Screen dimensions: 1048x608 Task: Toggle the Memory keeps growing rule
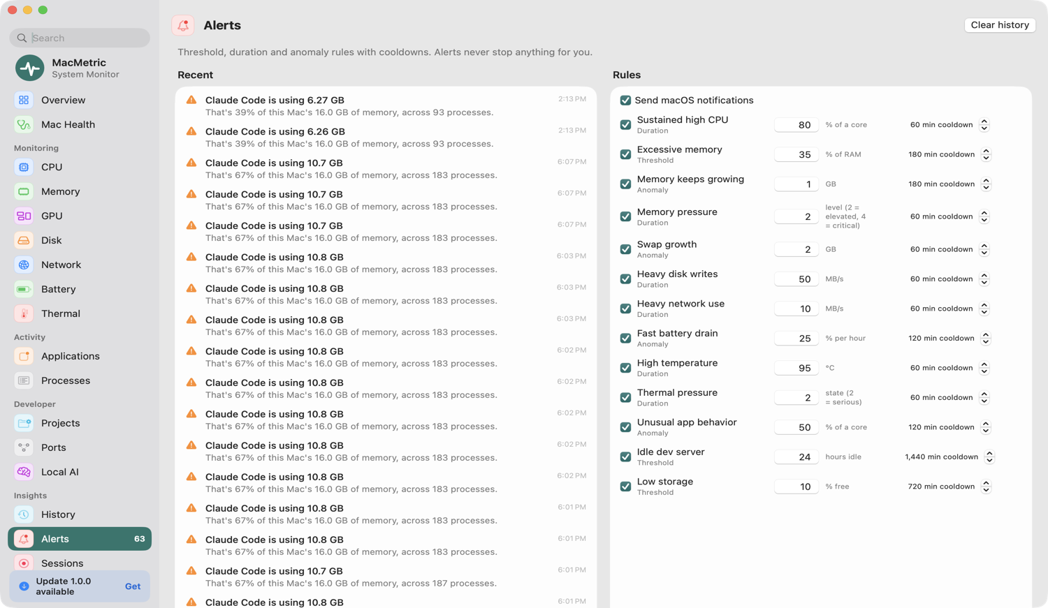point(625,184)
